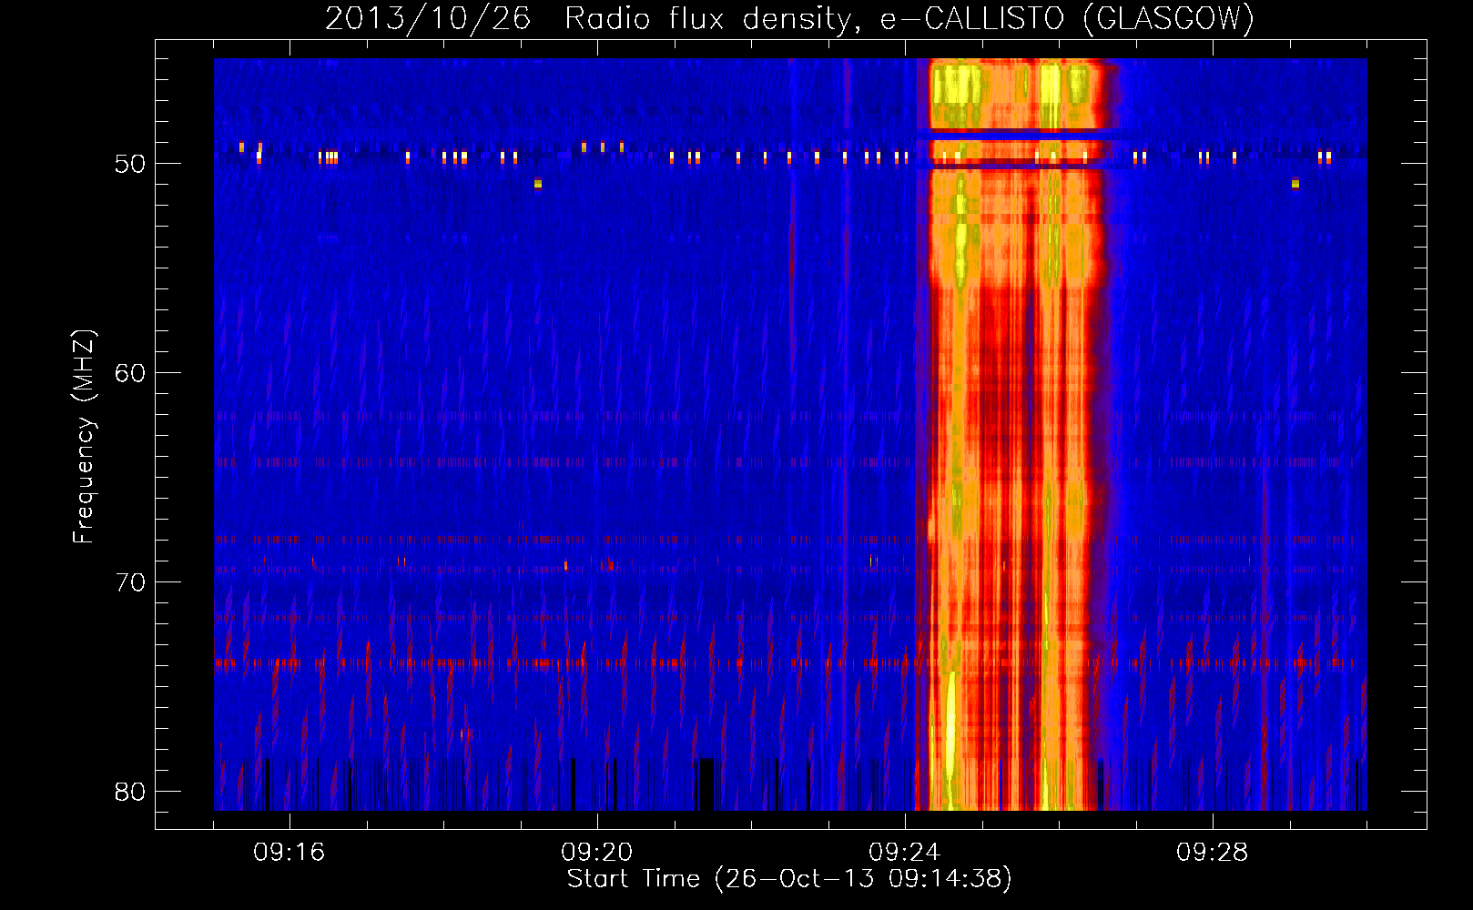1473x910 pixels.
Task: Click the 09:20 time tick label
Action: point(597,853)
